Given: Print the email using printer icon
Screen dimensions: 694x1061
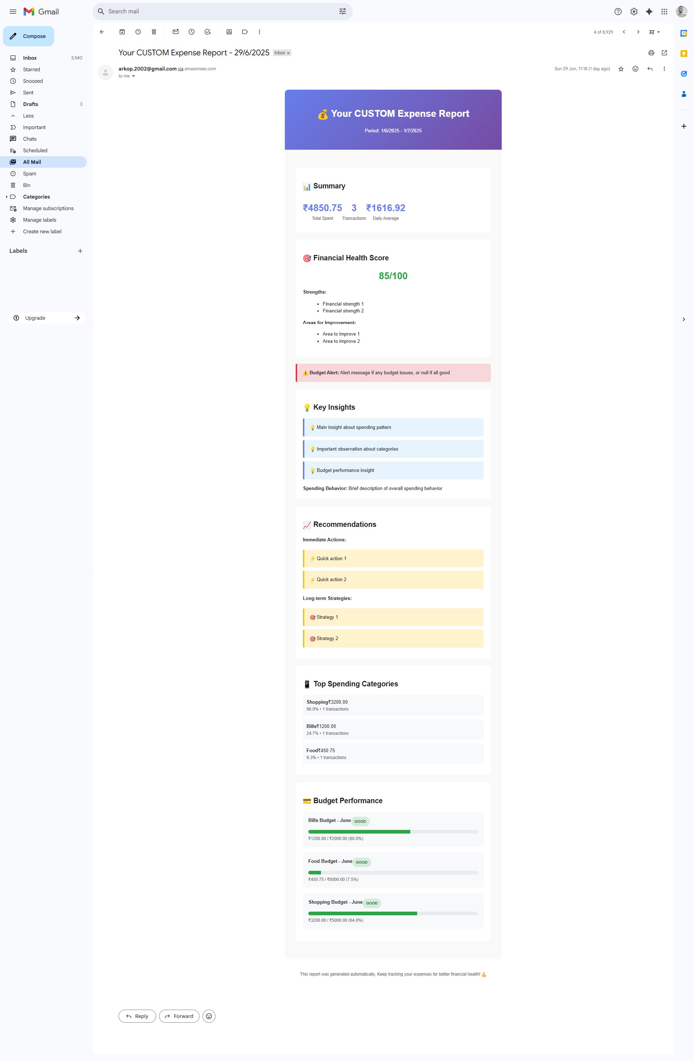Looking at the screenshot, I should click(651, 52).
